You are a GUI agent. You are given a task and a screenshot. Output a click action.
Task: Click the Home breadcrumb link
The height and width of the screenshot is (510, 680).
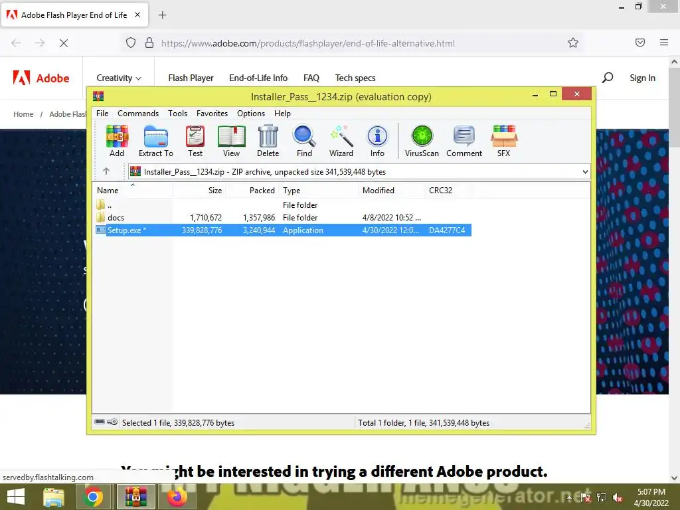[23, 114]
